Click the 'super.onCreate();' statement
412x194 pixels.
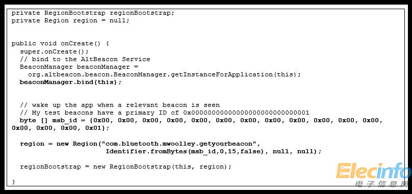[55, 51]
